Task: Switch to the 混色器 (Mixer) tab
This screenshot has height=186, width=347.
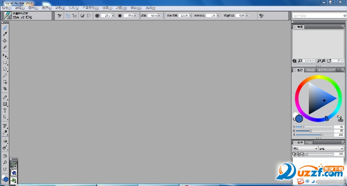Action: click(310, 70)
